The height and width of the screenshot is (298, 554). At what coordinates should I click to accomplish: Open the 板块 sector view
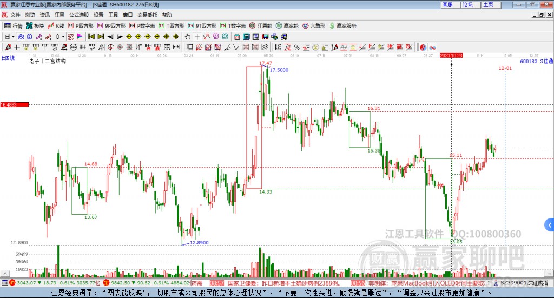click(x=35, y=26)
